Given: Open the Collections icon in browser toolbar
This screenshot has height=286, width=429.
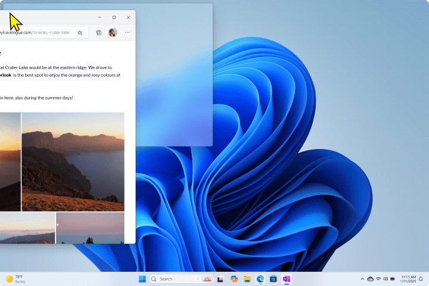Looking at the screenshot, I should pos(99,33).
